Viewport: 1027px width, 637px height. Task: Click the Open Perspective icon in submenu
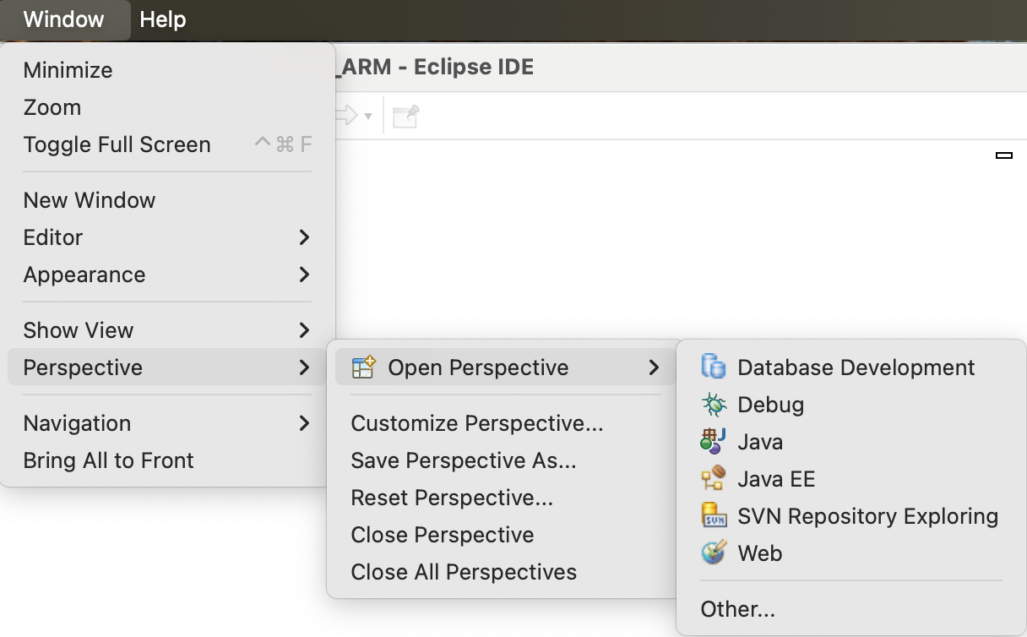click(x=363, y=367)
